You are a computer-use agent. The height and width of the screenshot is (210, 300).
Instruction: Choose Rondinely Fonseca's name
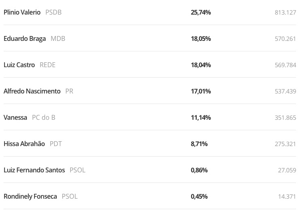tap(30, 197)
